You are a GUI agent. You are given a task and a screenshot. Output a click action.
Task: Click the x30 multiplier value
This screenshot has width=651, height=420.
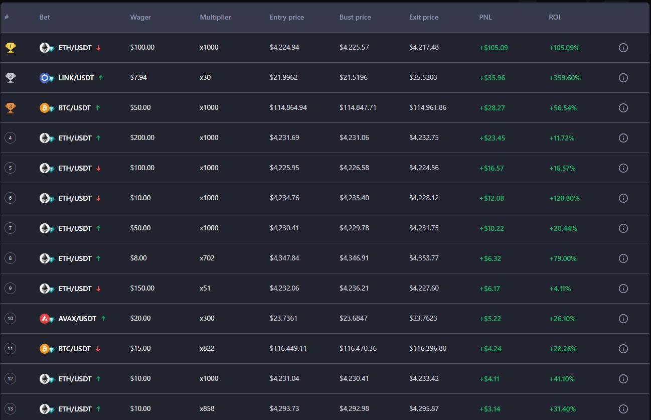click(206, 77)
